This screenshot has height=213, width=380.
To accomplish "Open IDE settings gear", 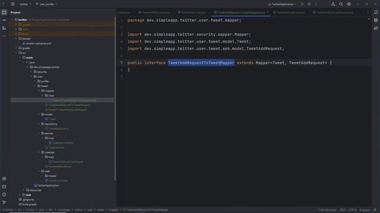I will pyautogui.click(x=349, y=4).
